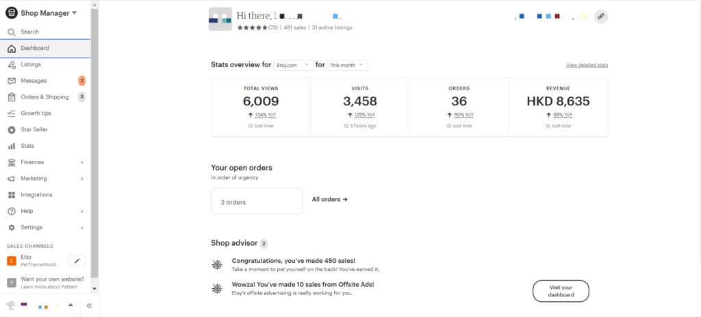Open the Etsy.com channel dropdown
Image resolution: width=701 pixels, height=317 pixels.
click(x=293, y=65)
